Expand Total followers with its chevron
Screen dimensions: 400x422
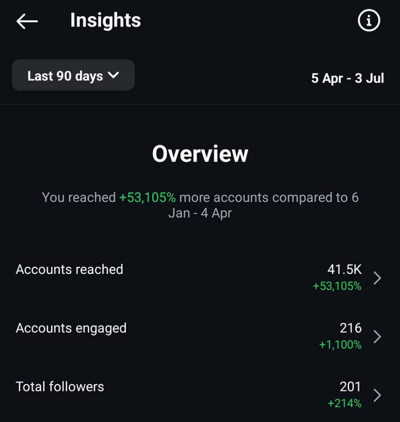point(377,395)
